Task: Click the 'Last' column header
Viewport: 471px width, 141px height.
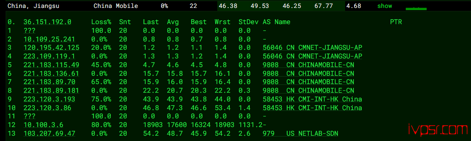Action: [x=151, y=22]
